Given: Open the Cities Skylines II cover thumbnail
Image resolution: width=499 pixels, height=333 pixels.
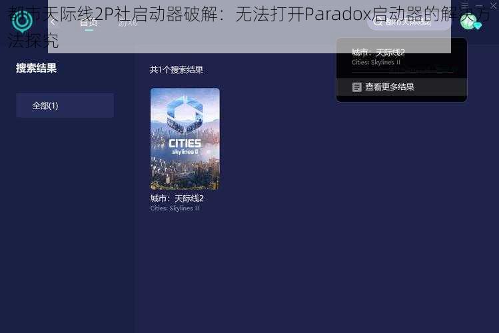Looking at the screenshot, I should click(x=185, y=139).
